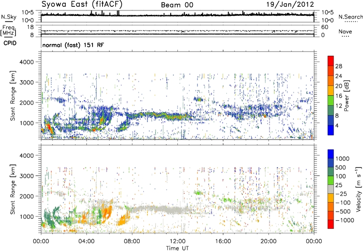The width and height of the screenshot is (363, 251).
Task: Select the "N.Sky" legend label
Action: [x=9, y=17]
